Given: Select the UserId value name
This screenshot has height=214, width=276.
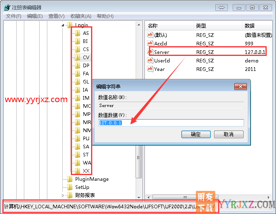Looking at the screenshot, I should (x=162, y=61).
